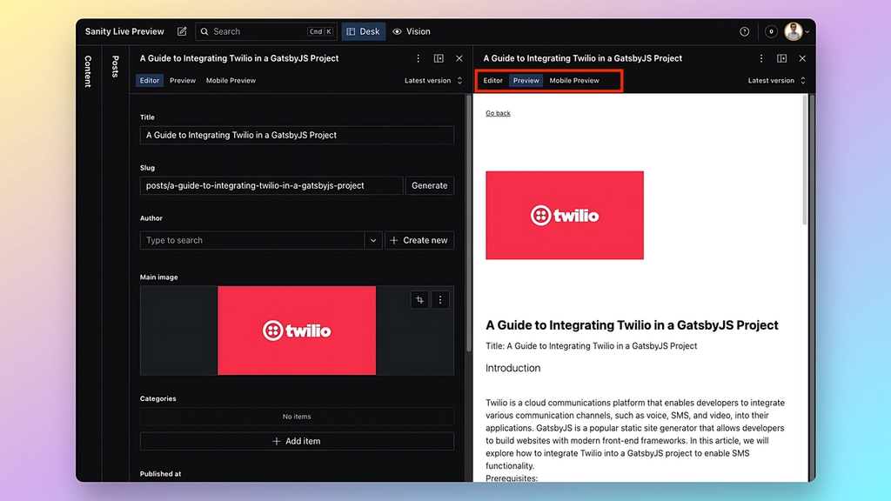Click split pane icon in right document pane
The image size is (891, 501).
coord(782,58)
